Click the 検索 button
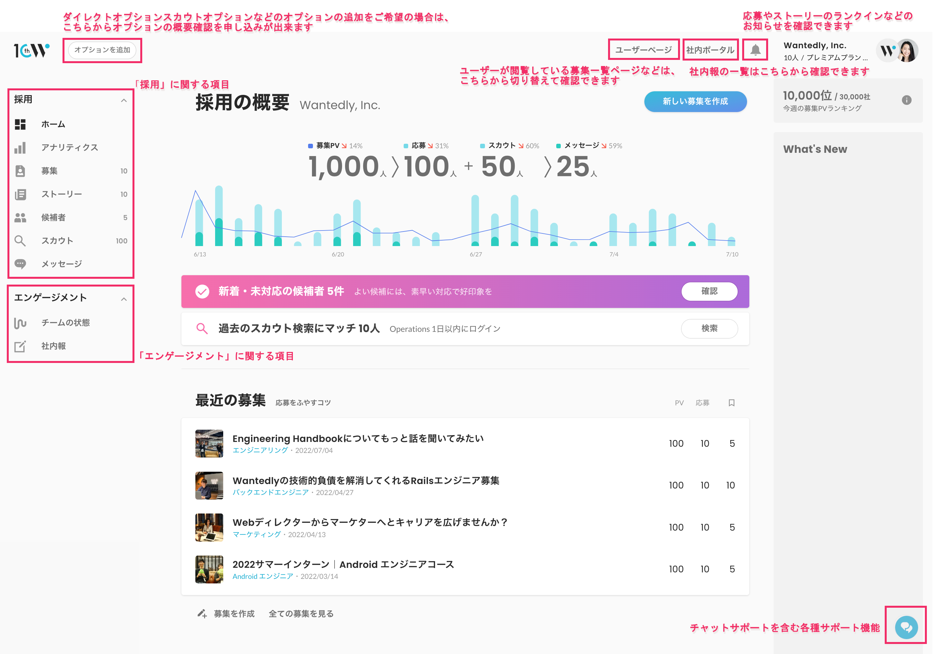Viewport: 933px width, 654px height. pyautogui.click(x=709, y=328)
